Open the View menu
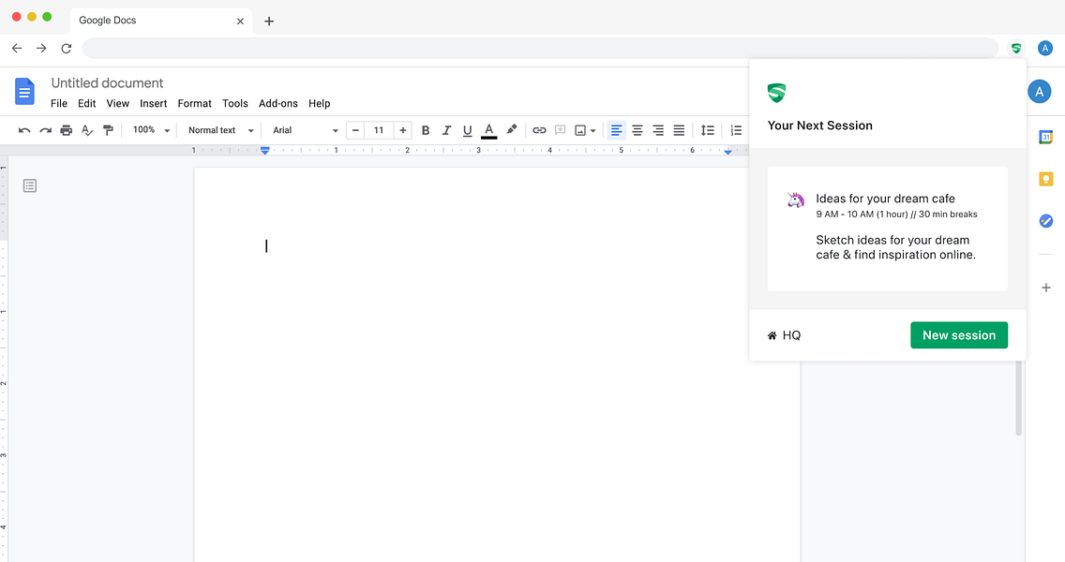 tap(117, 103)
